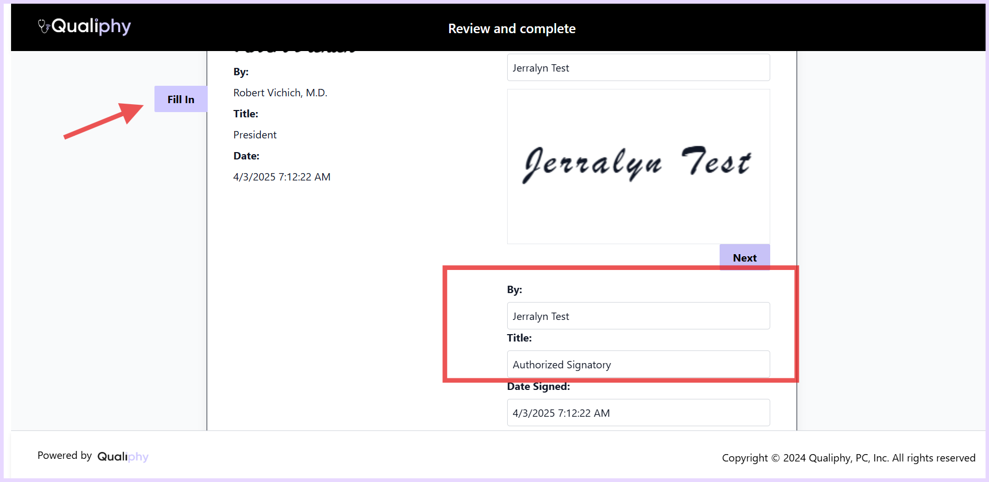Select the text 'Robert Vichich, M.D.'
This screenshot has height=482, width=989.
(x=280, y=93)
